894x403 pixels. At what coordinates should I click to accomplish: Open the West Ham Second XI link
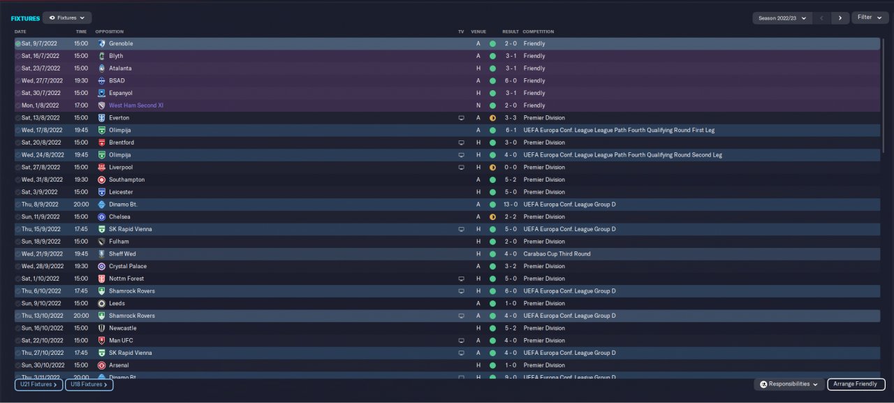point(136,105)
